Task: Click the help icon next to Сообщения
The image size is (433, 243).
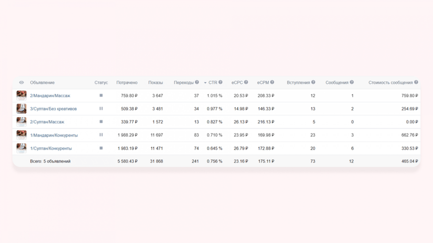Action: coord(352,82)
